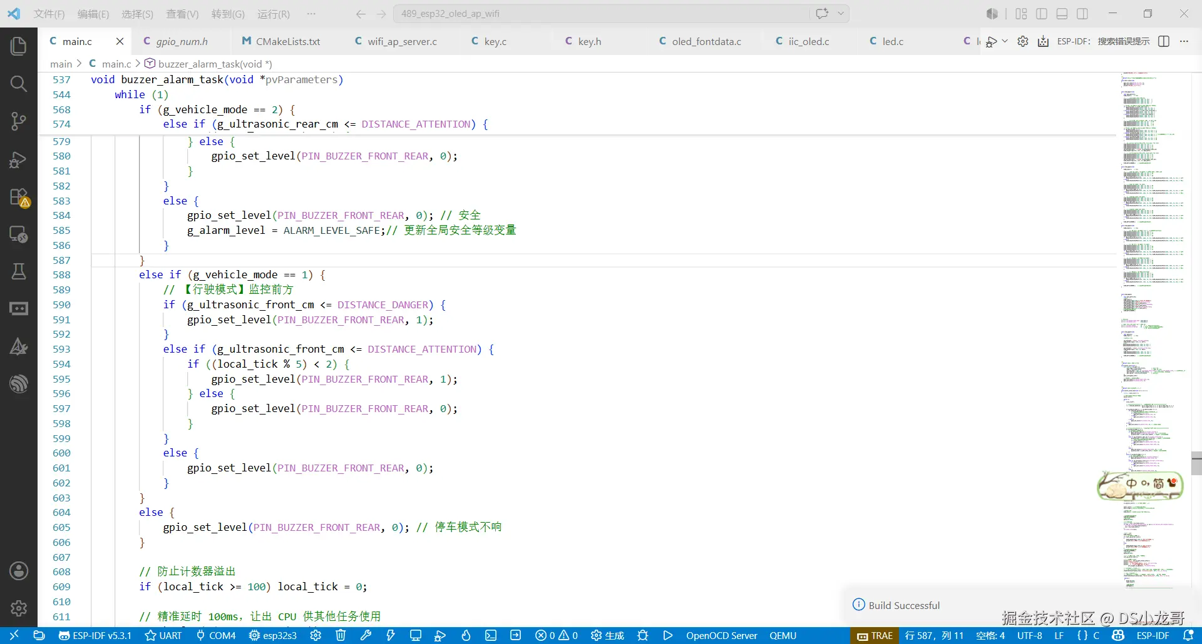This screenshot has height=644, width=1202.
Task: Open the Extensions view with warning badge
Action: tap(19, 198)
